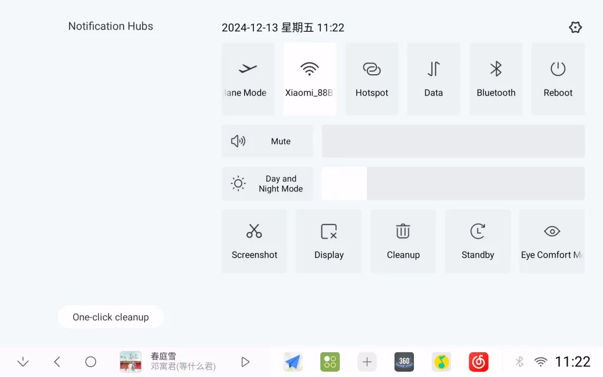Open settings via the gear icon
The width and height of the screenshot is (603, 377).
[x=575, y=27]
